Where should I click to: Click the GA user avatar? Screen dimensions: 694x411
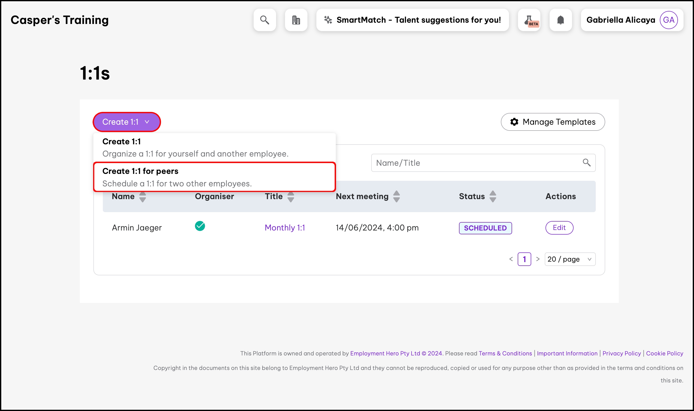[x=668, y=20]
